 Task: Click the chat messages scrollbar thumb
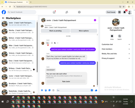click(x=97, y=73)
